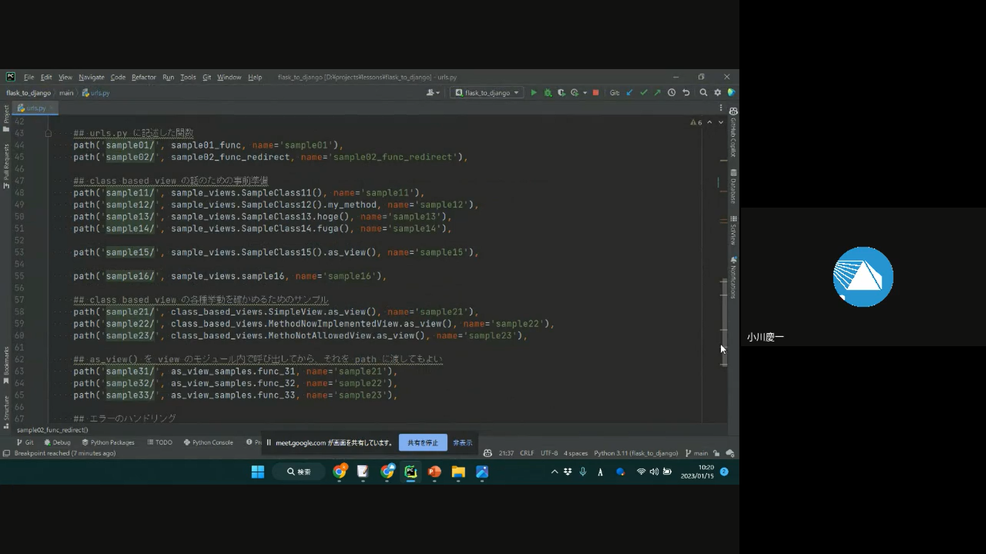Click the Git update project blue arrow
Screen dimensions: 986x554
(x=630, y=92)
